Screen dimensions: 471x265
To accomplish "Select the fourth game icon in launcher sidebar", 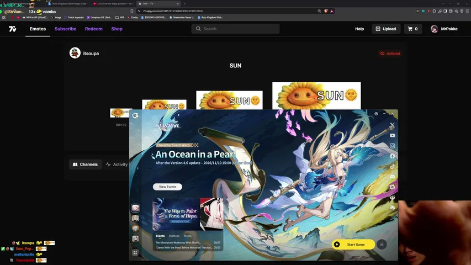I will pos(135,239).
